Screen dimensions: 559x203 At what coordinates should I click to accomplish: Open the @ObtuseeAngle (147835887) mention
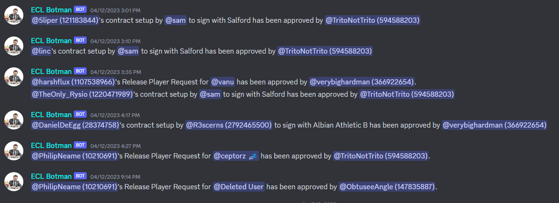387,187
